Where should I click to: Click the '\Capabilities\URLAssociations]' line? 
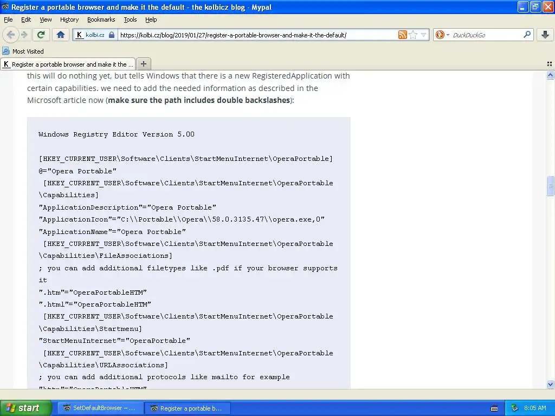pyautogui.click(x=104, y=365)
